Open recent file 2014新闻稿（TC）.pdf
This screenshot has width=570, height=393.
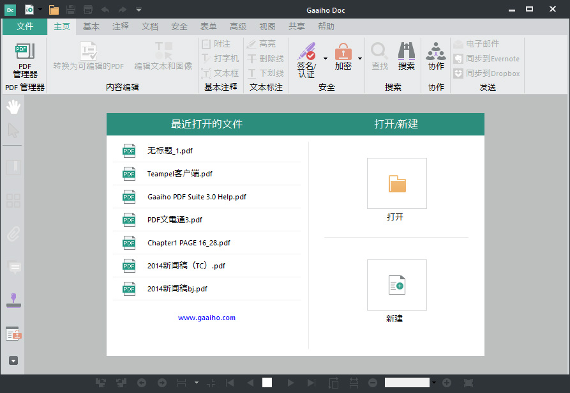point(207,265)
